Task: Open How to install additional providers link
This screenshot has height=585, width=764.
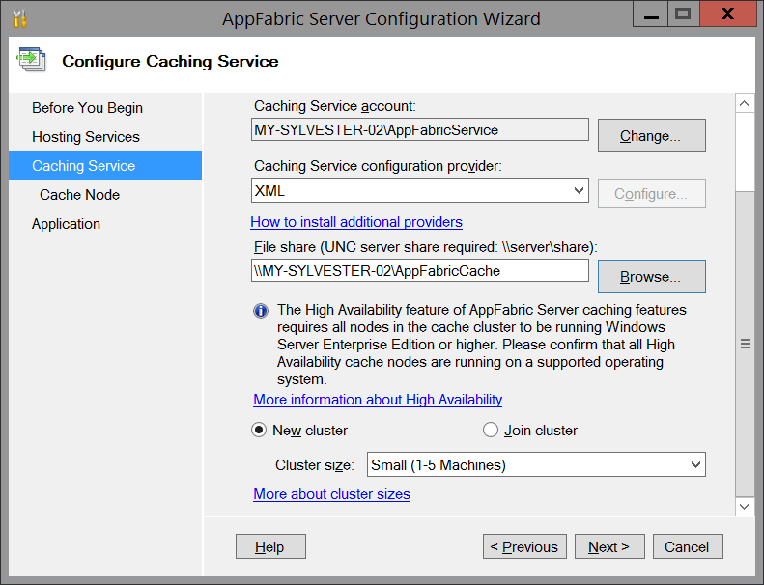Action: click(x=356, y=222)
